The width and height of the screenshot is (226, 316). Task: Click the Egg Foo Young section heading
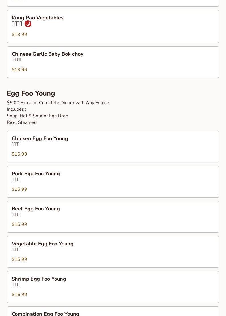pyautogui.click(x=31, y=93)
